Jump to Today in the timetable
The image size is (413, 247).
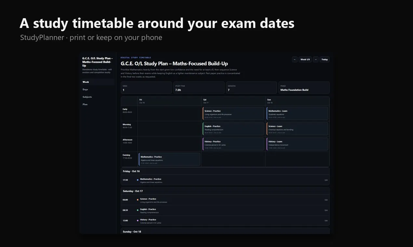[325, 59]
